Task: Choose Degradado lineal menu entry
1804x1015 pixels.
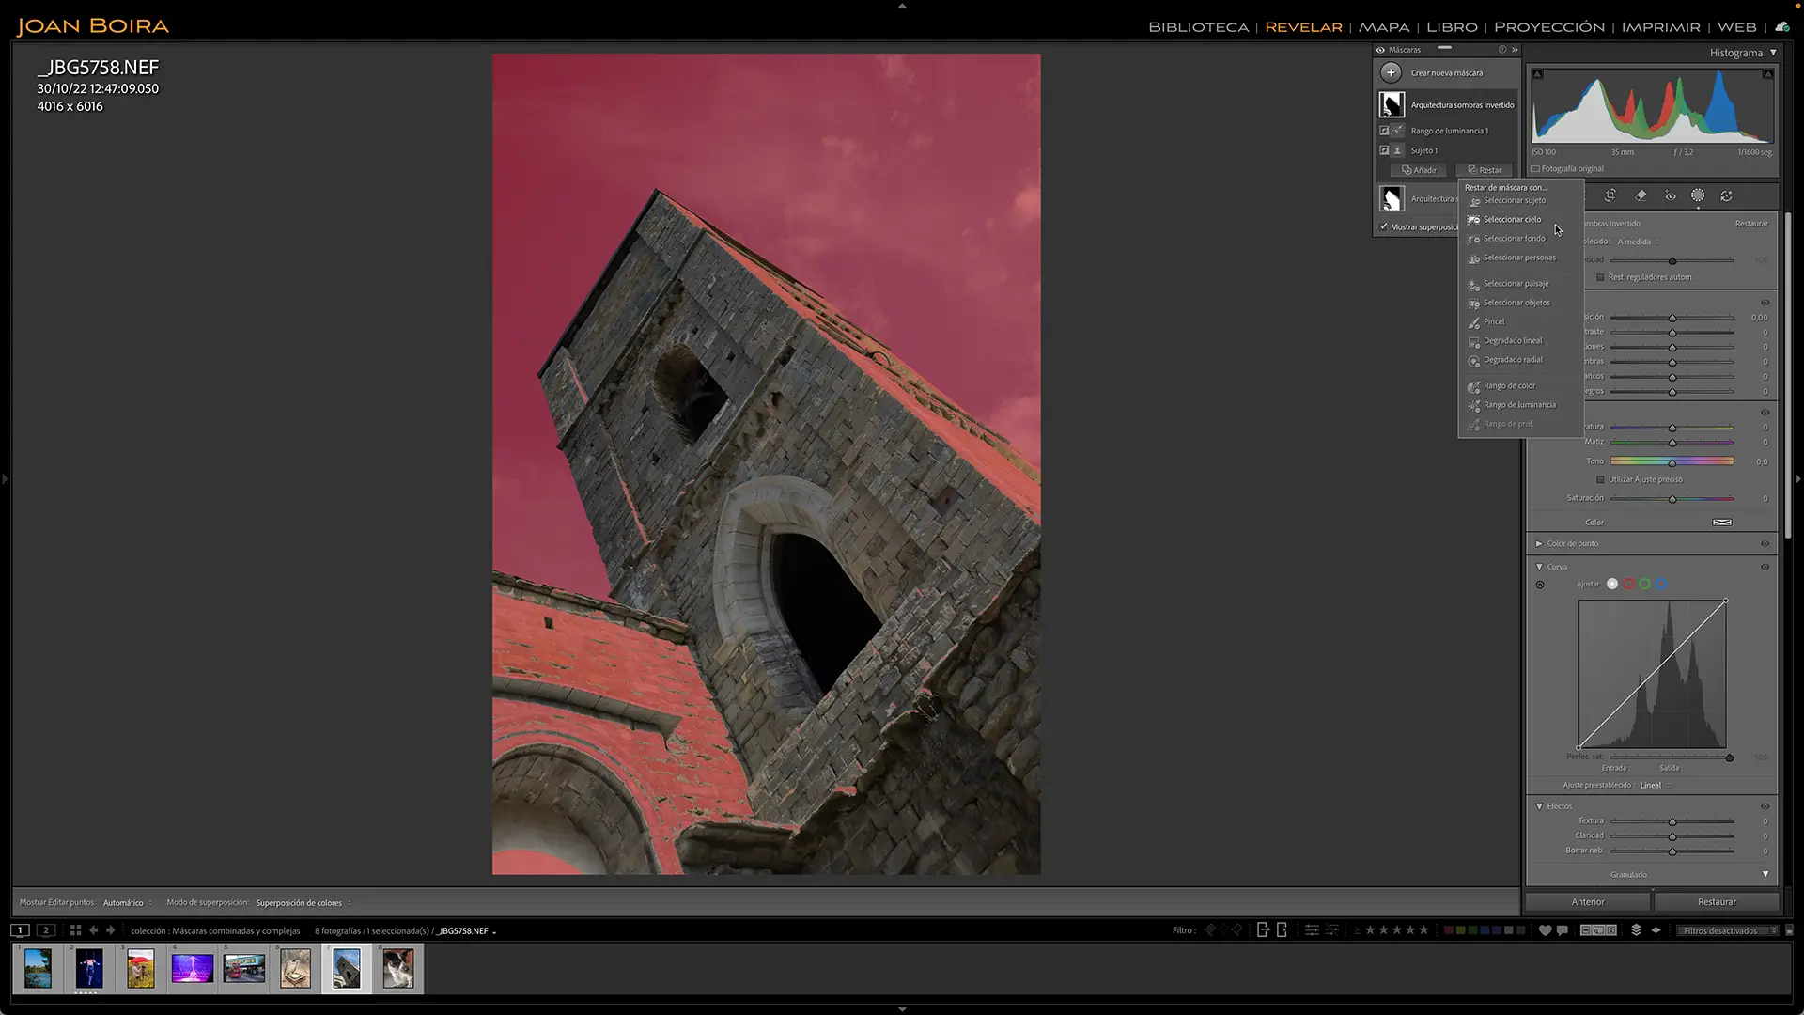Action: point(1519,340)
